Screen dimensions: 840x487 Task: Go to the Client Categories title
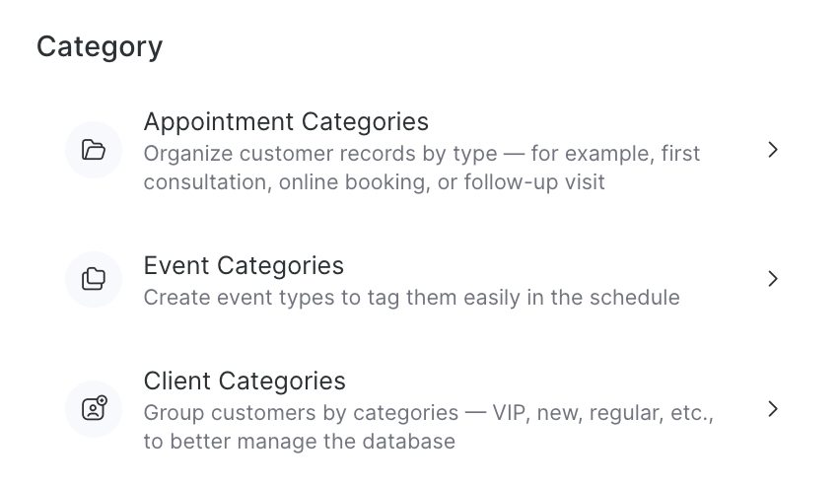point(245,381)
